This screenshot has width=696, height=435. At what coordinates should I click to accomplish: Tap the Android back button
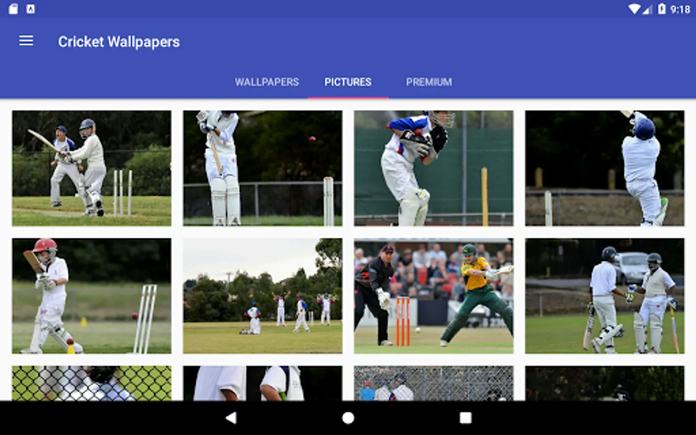click(231, 418)
